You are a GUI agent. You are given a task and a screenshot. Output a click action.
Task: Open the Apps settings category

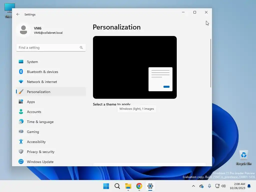pos(51,102)
